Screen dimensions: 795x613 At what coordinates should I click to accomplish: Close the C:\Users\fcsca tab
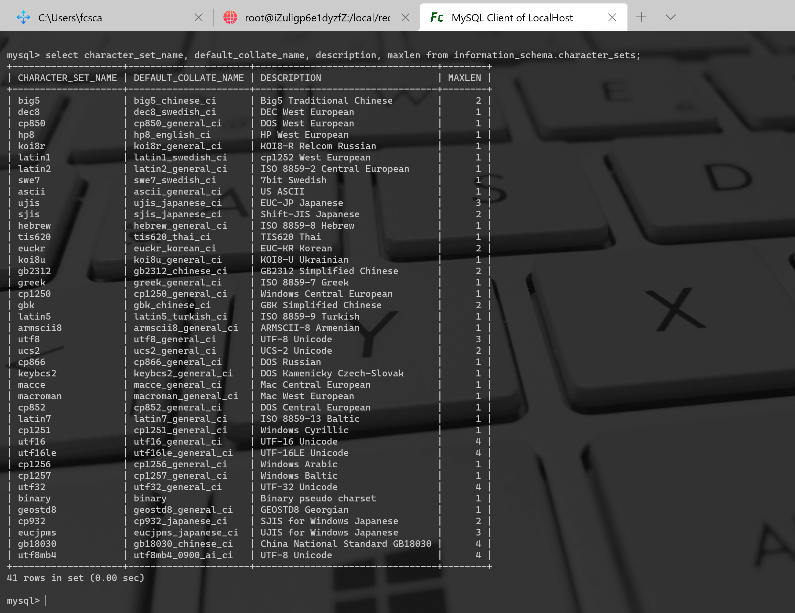(x=198, y=17)
